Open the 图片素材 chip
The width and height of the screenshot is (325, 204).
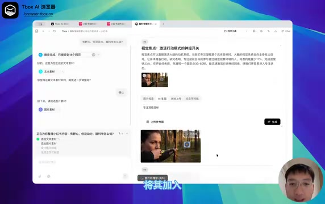[x=49, y=109]
